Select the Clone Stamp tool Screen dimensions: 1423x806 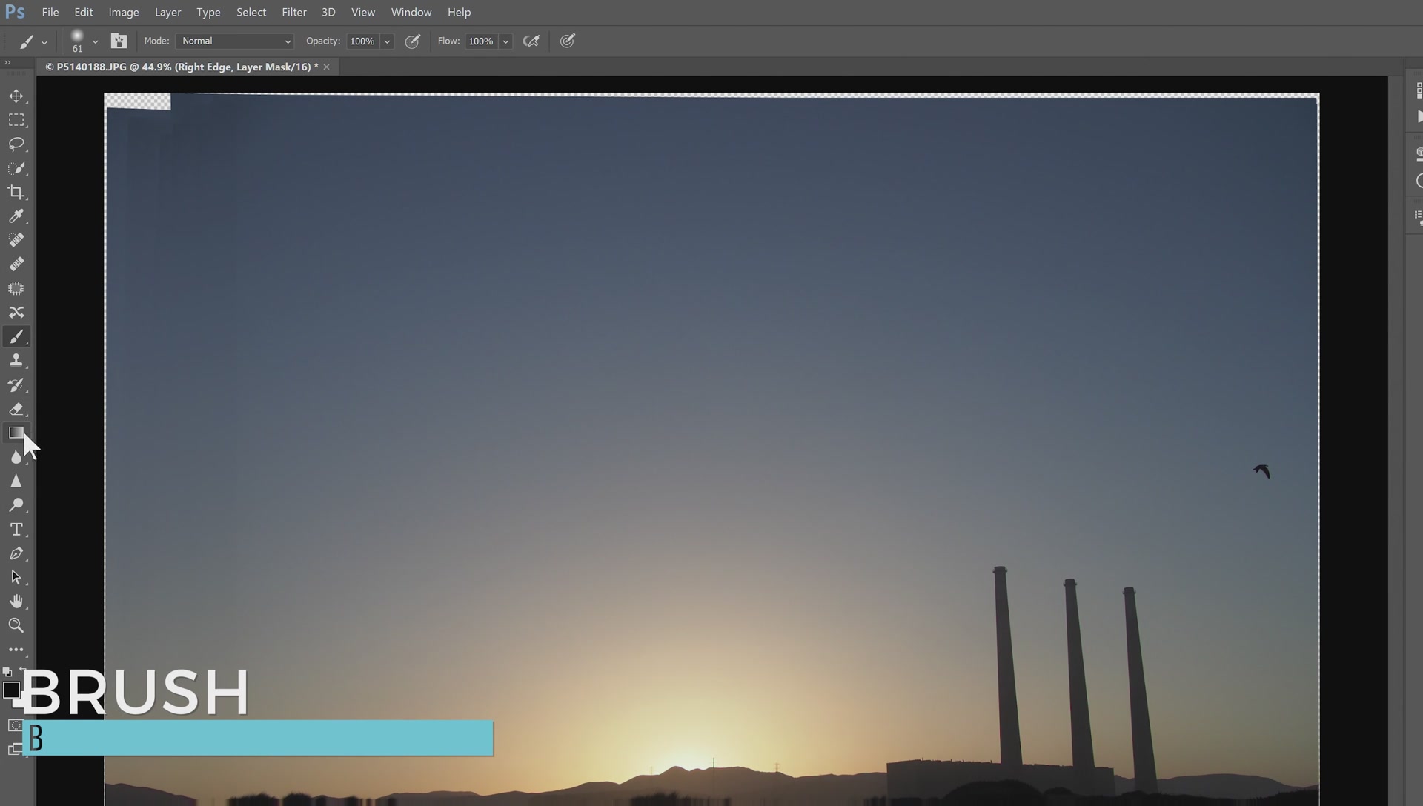pos(16,361)
